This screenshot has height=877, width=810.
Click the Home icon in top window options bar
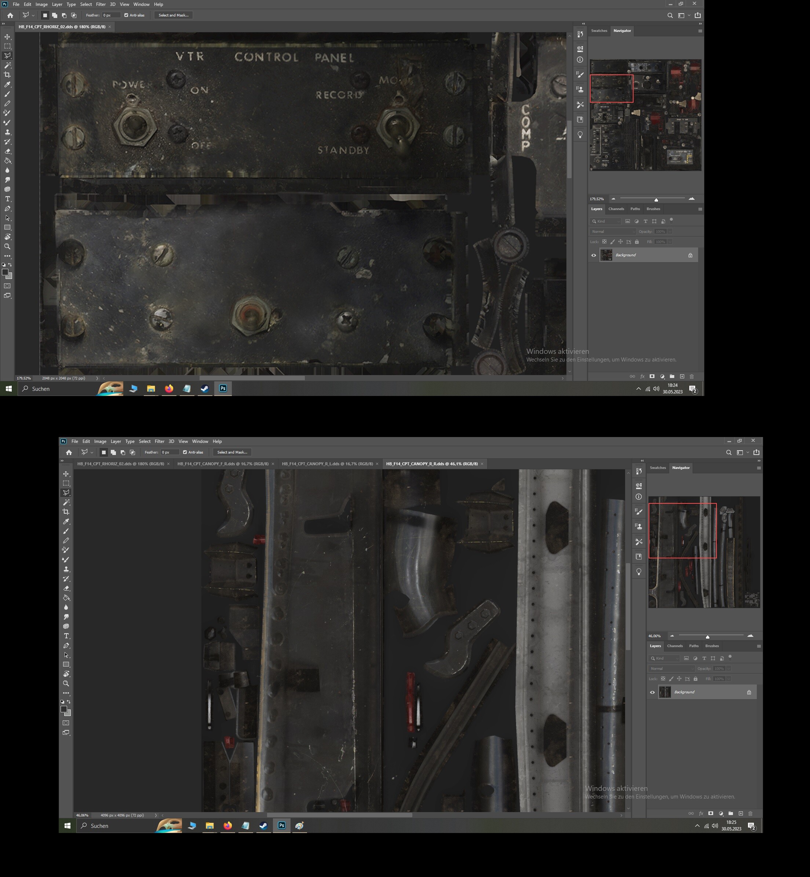10,15
